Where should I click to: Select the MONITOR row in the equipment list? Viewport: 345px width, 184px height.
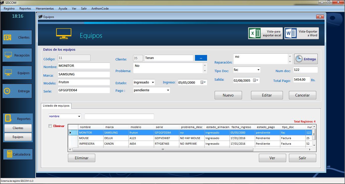[91, 132]
